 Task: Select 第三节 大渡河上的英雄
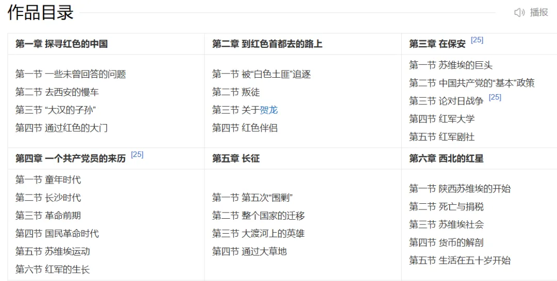point(258,234)
